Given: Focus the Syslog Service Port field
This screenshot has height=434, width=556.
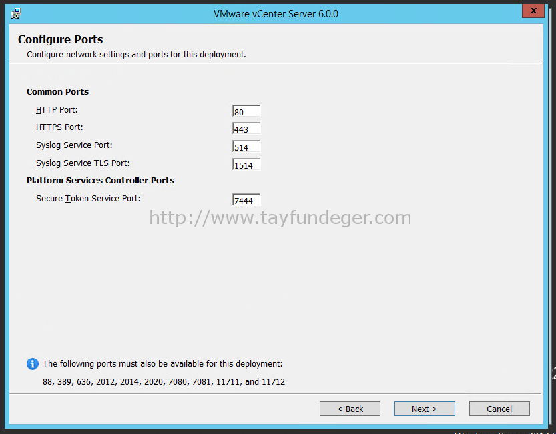Looking at the screenshot, I should pos(246,147).
